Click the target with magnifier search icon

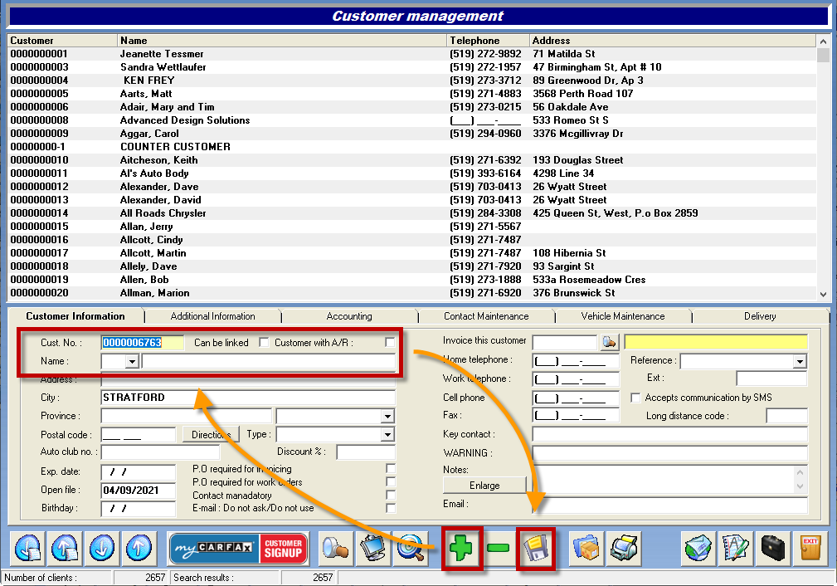pos(411,548)
